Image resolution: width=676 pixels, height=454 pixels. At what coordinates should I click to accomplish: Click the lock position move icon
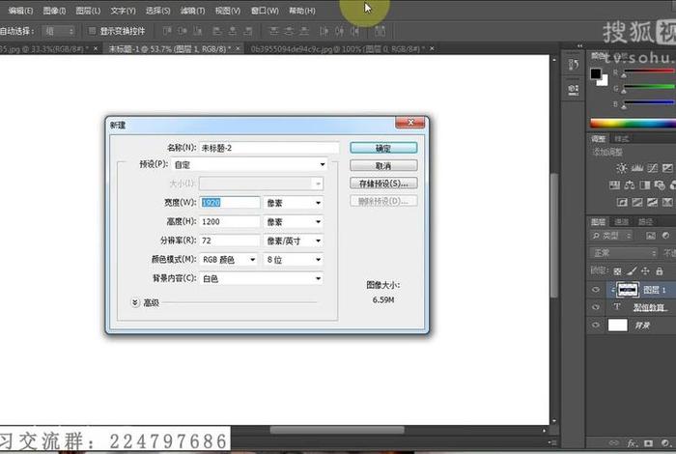pyautogui.click(x=645, y=271)
